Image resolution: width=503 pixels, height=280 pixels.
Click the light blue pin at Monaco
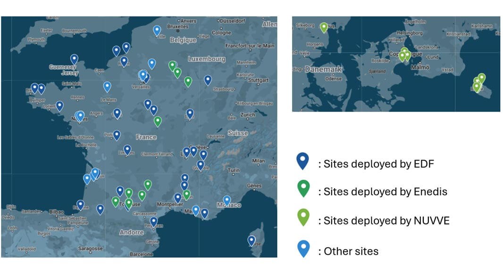tap(227, 200)
